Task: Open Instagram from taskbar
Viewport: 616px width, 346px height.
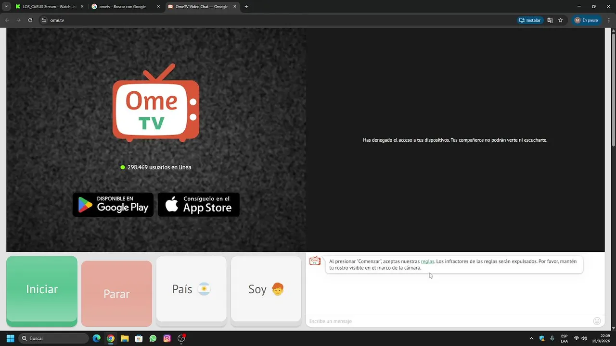Action: click(x=167, y=338)
